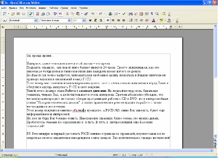The height and width of the screenshot is (158, 218).
Task: Export the document directly as PDF
Action: (37, 14)
